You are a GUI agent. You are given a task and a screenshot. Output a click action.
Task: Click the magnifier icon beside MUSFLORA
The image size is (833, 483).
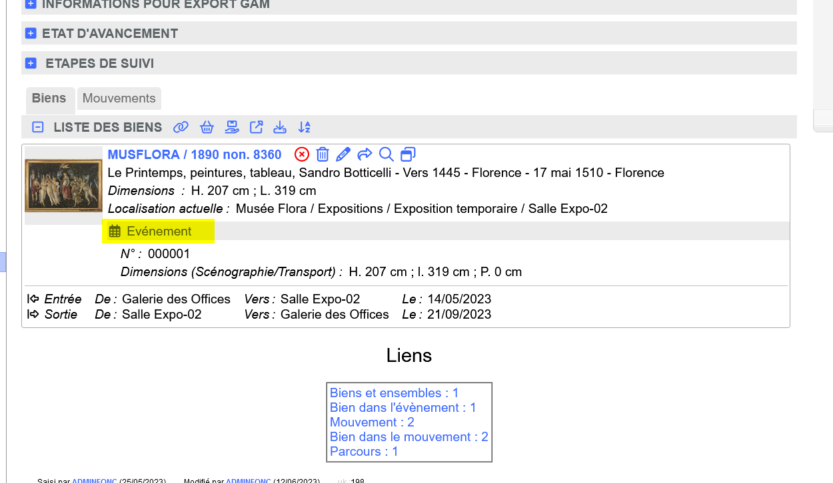pyautogui.click(x=386, y=154)
